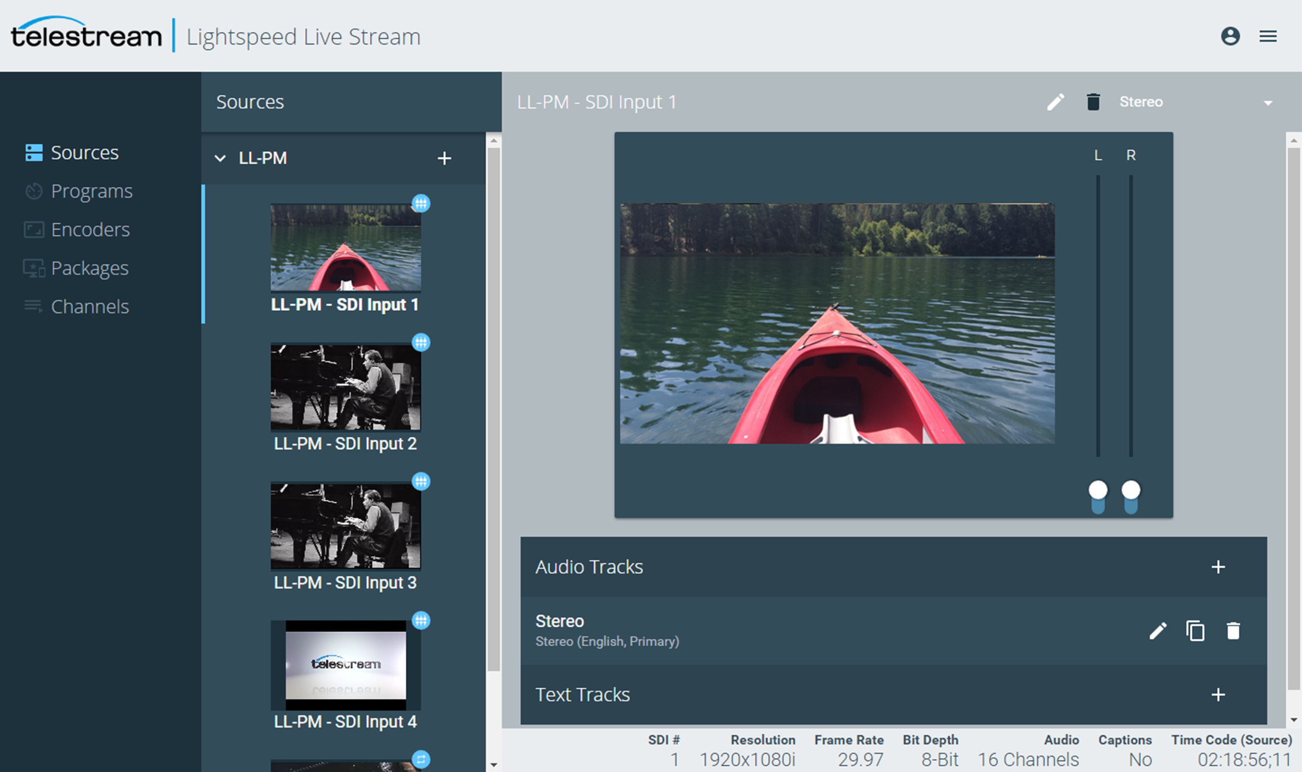Screen dimensions: 1302x772
Task: Select the LL-PM SDI Input 3 thumbnail
Action: 345,526
